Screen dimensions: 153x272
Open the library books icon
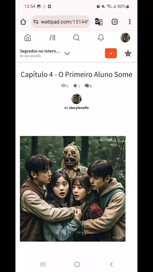(x=52, y=38)
